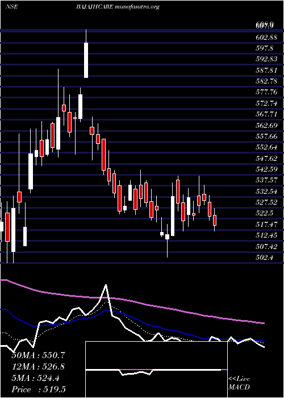The image size is (284, 398).
Task: Click the 537.57 price label
Action: [268, 180]
